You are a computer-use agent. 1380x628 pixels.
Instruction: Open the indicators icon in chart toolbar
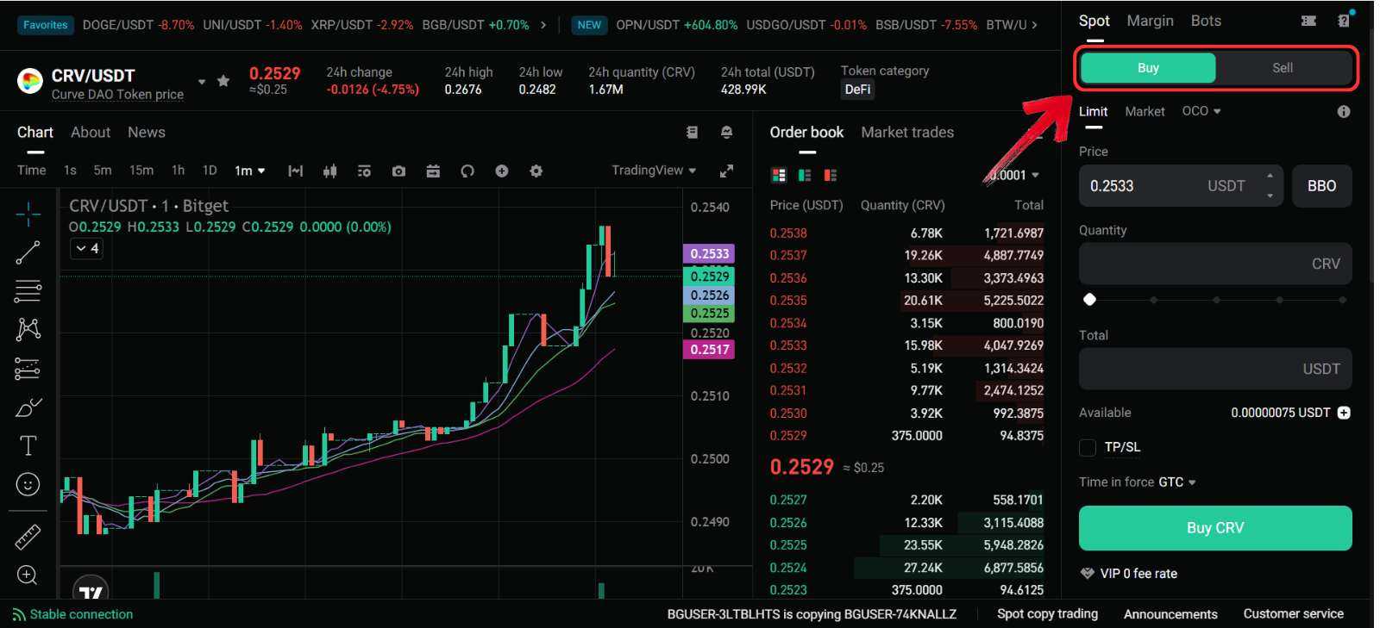(296, 171)
